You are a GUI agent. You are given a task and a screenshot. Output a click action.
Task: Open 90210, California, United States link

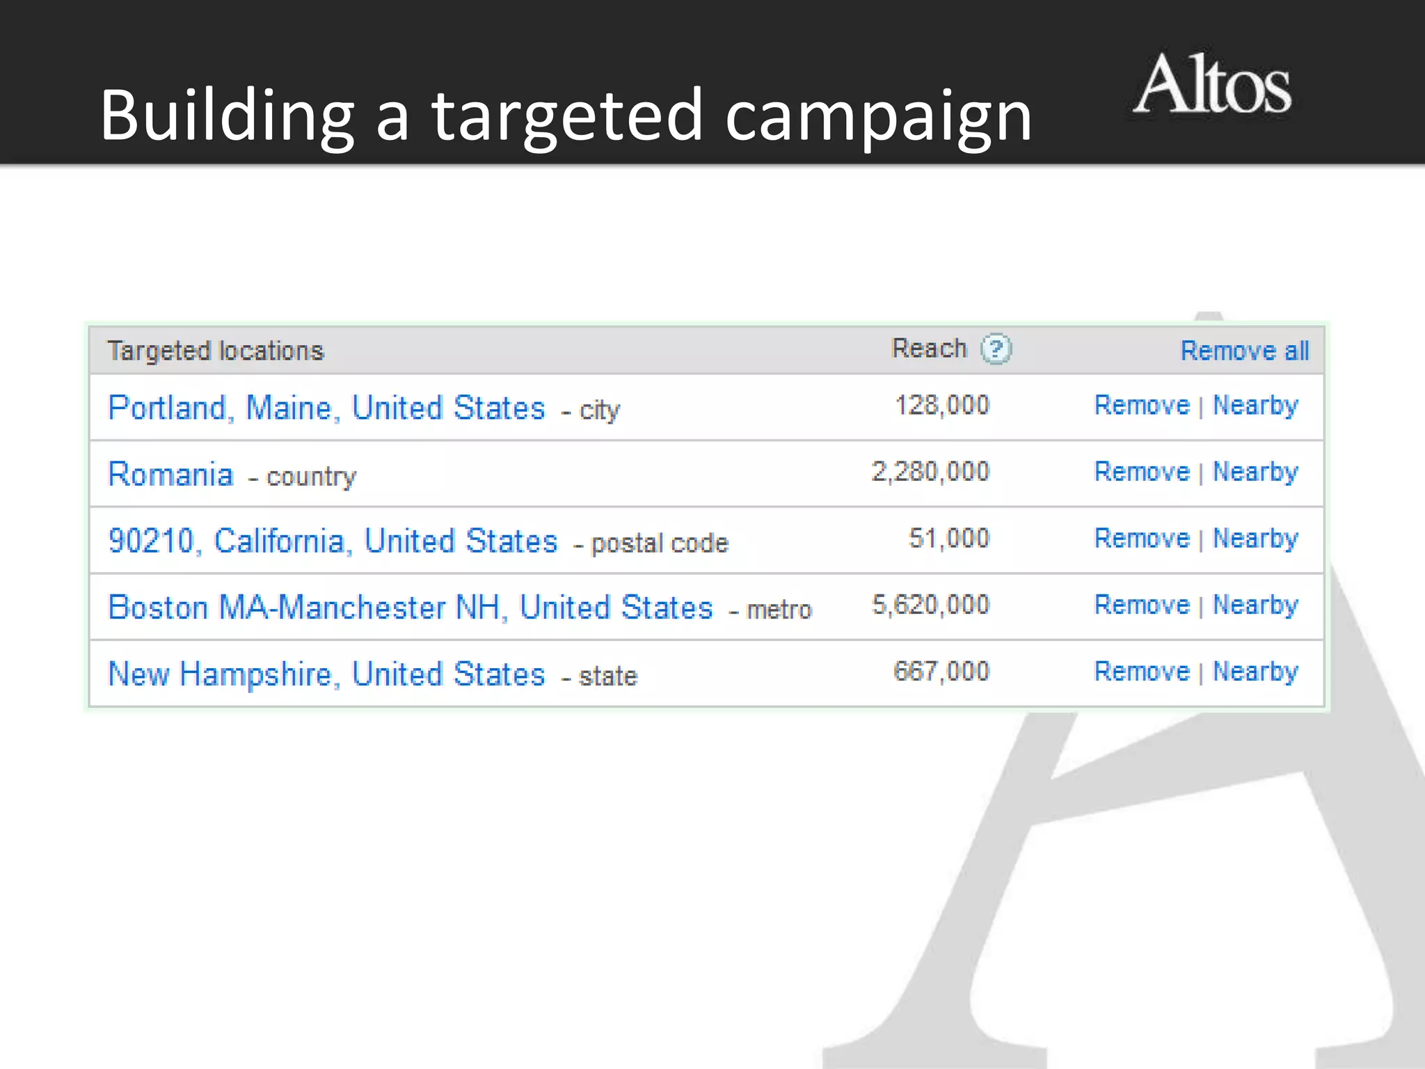click(333, 541)
